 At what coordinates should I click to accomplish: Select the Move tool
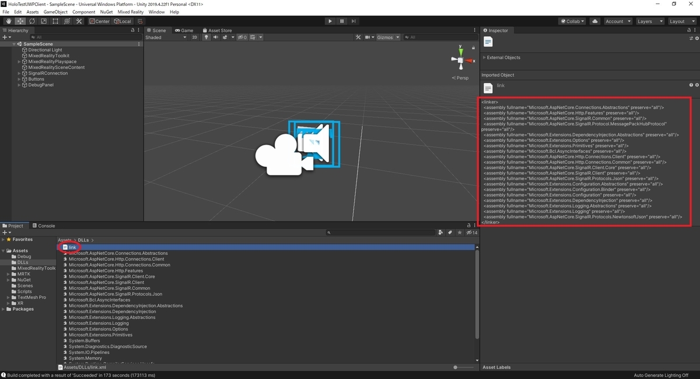pyautogui.click(x=20, y=21)
